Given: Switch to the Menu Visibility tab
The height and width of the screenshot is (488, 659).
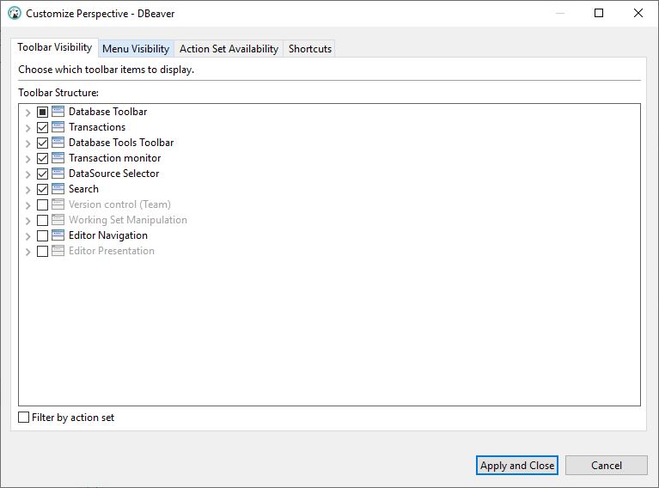Looking at the screenshot, I should pyautogui.click(x=136, y=49).
